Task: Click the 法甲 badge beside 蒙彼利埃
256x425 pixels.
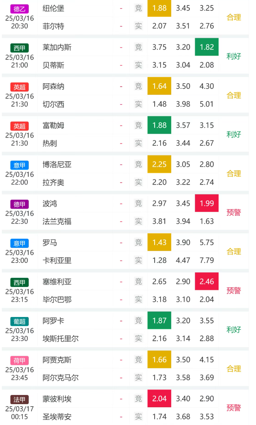Action: tap(19, 399)
